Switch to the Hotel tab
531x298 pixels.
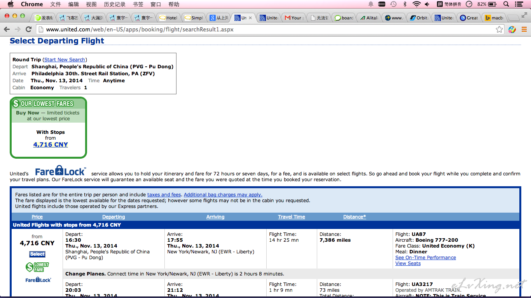(x=168, y=17)
